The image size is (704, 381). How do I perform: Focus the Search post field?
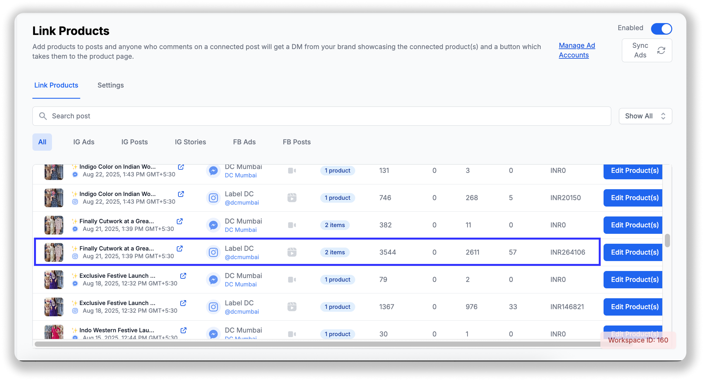tap(322, 116)
